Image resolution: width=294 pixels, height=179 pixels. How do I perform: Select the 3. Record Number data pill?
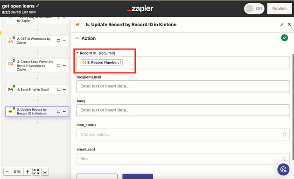[x=102, y=63]
